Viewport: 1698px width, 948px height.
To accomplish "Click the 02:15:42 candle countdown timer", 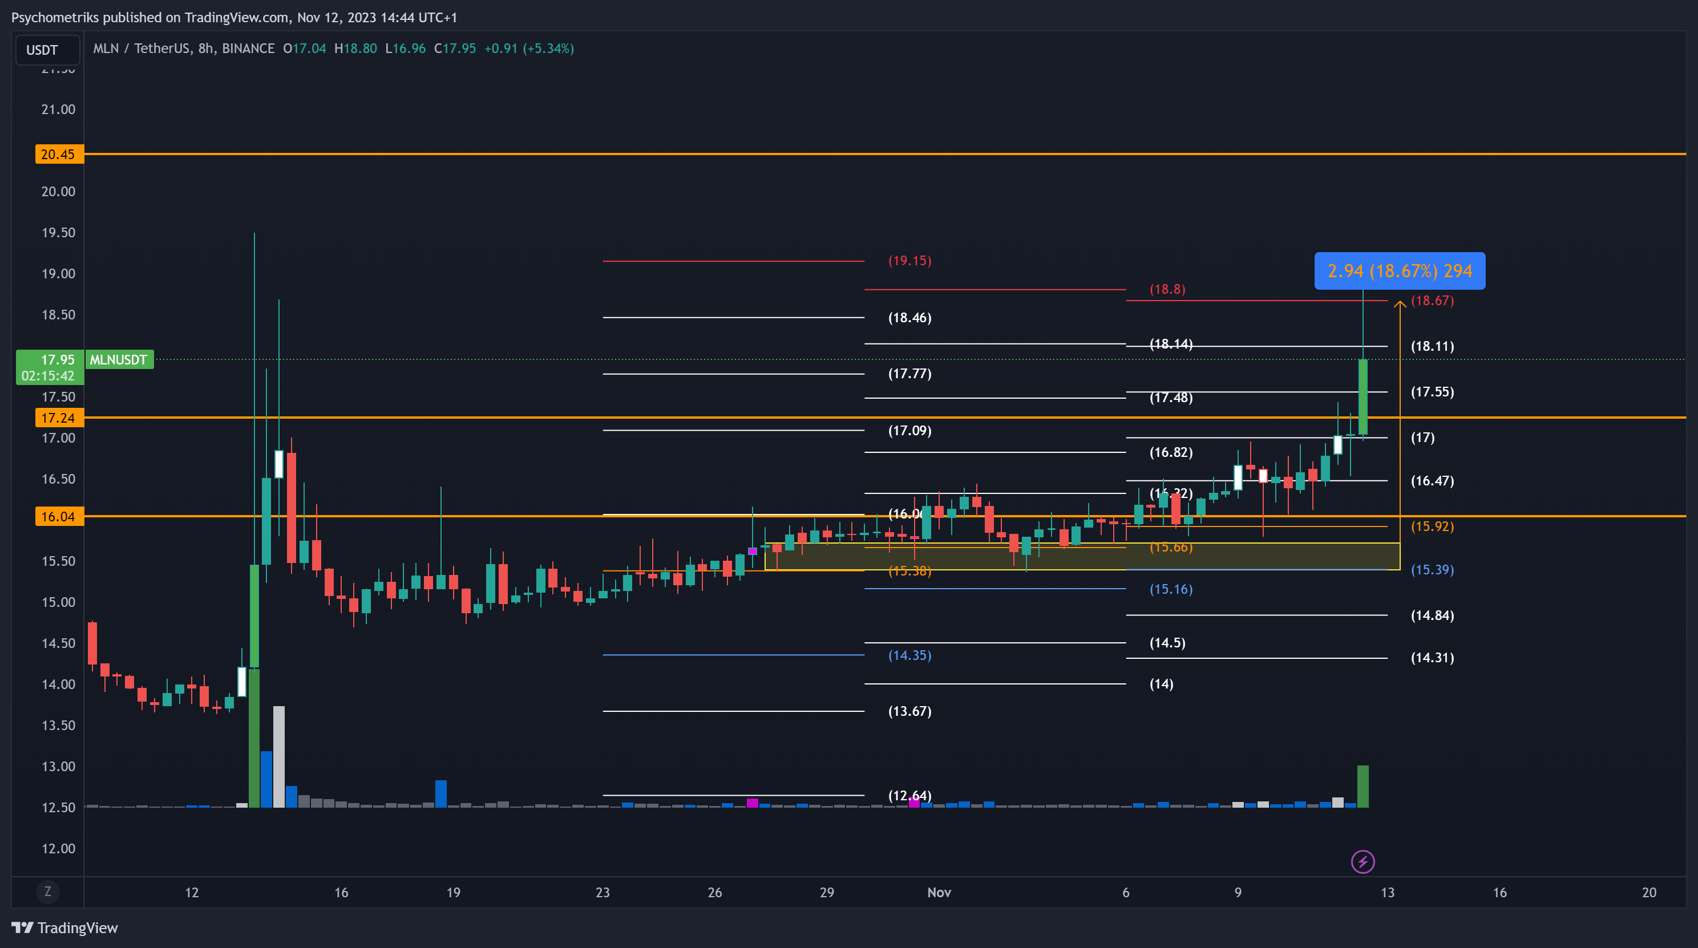I will pyautogui.click(x=47, y=375).
